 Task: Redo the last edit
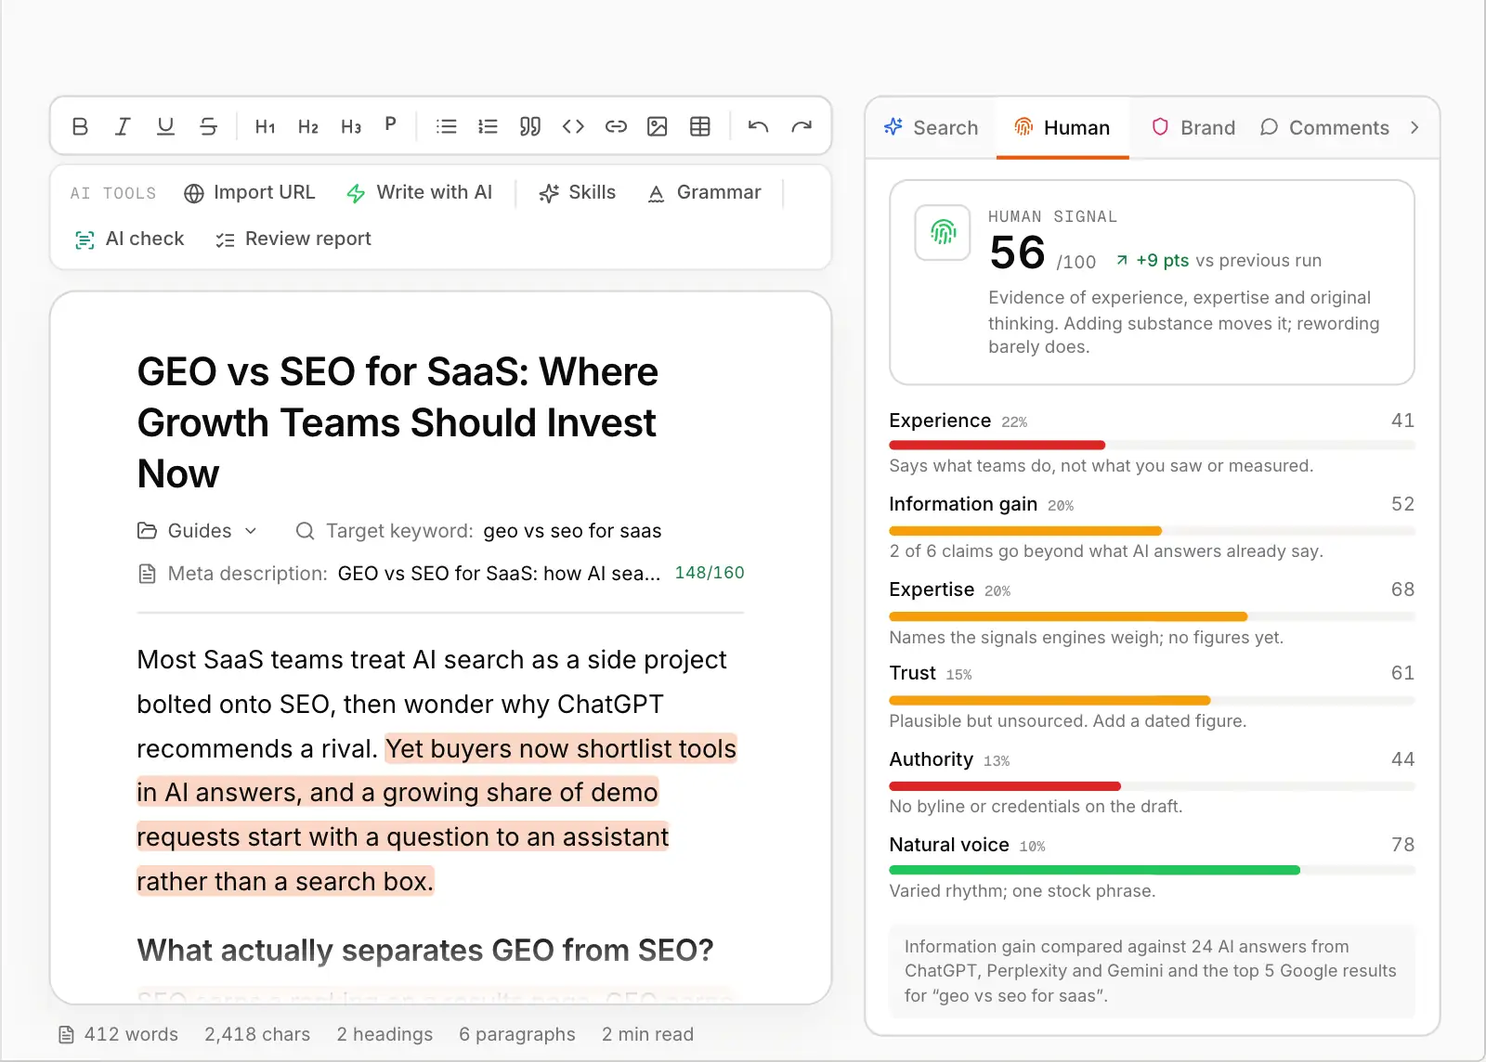[x=802, y=126]
